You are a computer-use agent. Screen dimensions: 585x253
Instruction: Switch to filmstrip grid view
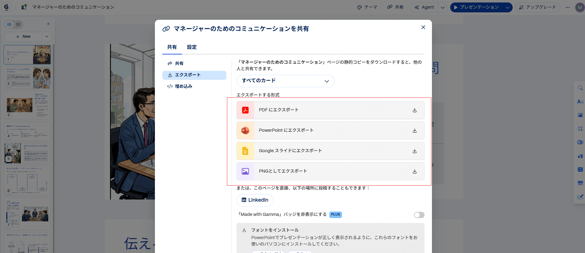coord(9,24)
